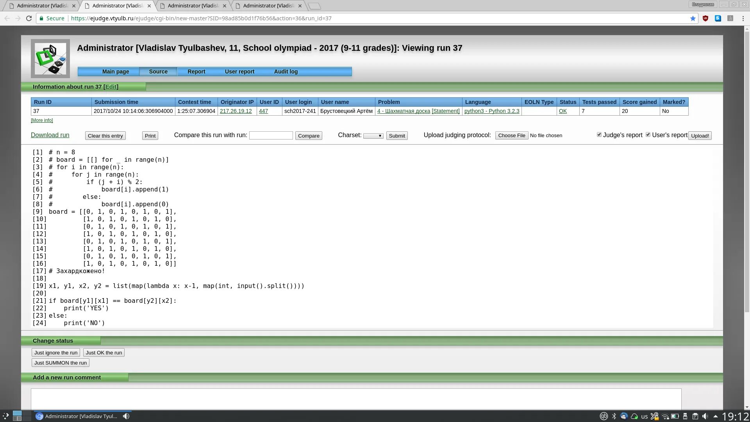Click the bookmark star in address bar
Image resolution: width=750 pixels, height=422 pixels.
click(693, 18)
